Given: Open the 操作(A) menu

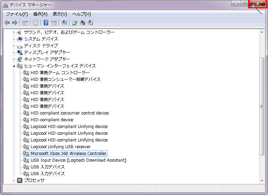Looking at the screenshot, I should pyautogui.click(x=40, y=14).
